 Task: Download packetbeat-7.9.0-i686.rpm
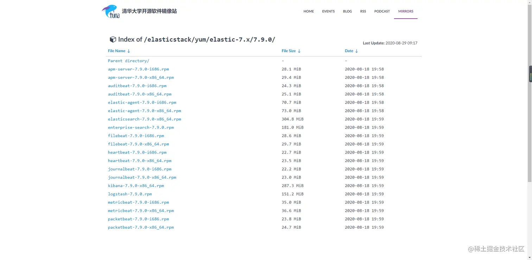138,219
